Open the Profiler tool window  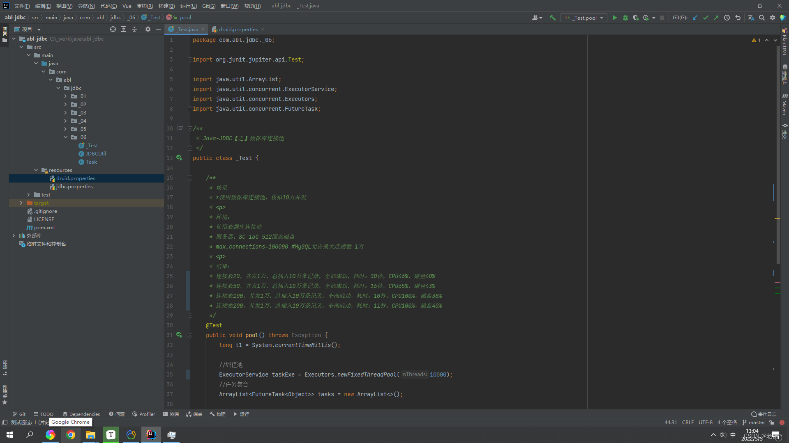coord(143,414)
